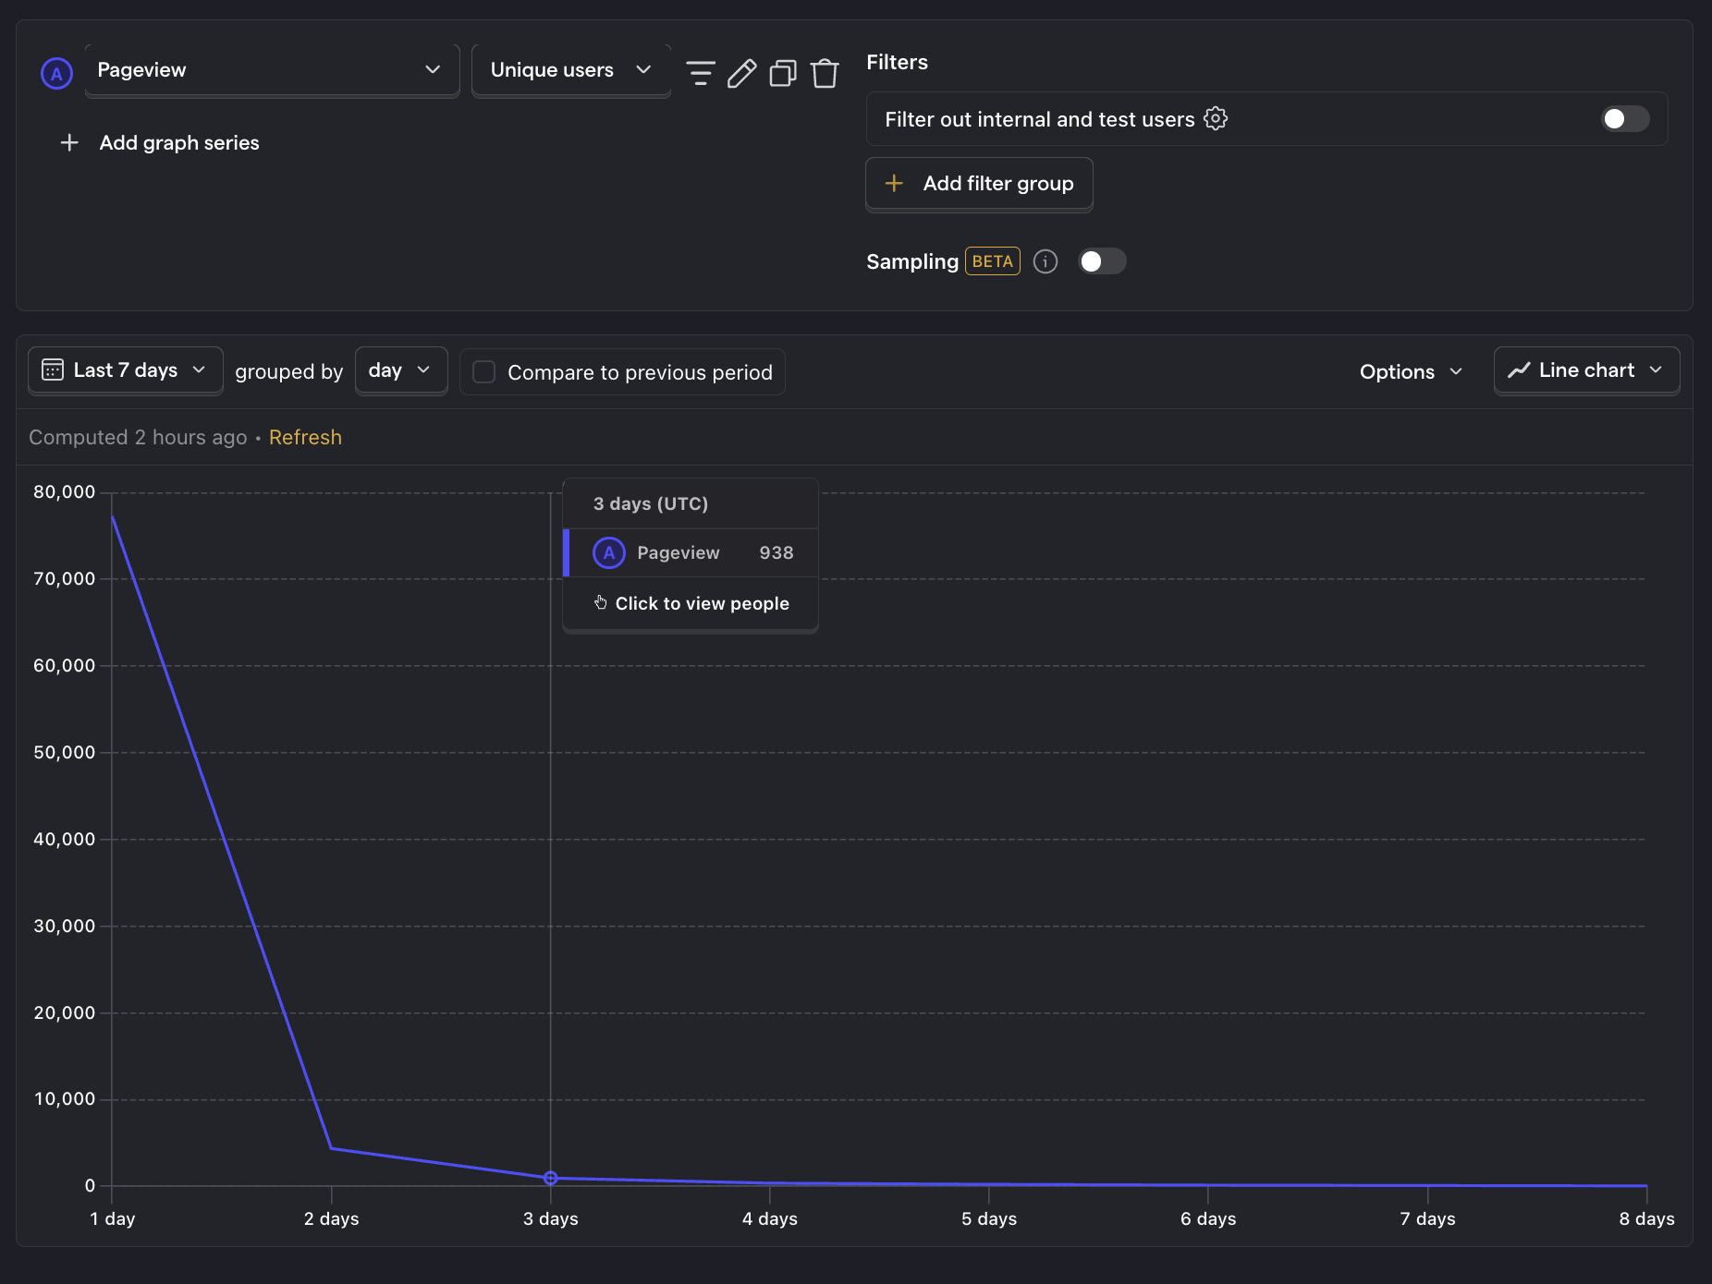The image size is (1712, 1284).
Task: Click the 'Filters' heading
Action: (897, 62)
